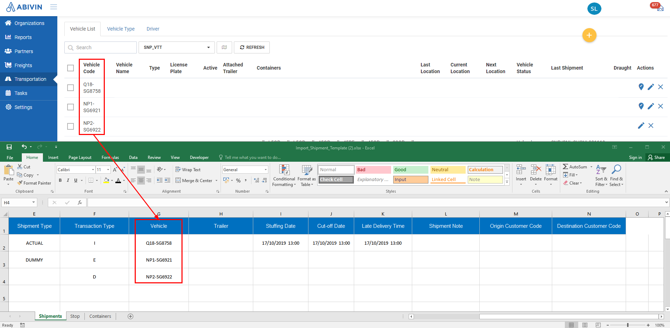Image resolution: width=670 pixels, height=328 pixels.
Task: Edit vehicle NP1-SG6921 pencil icon
Action: pyautogui.click(x=651, y=106)
